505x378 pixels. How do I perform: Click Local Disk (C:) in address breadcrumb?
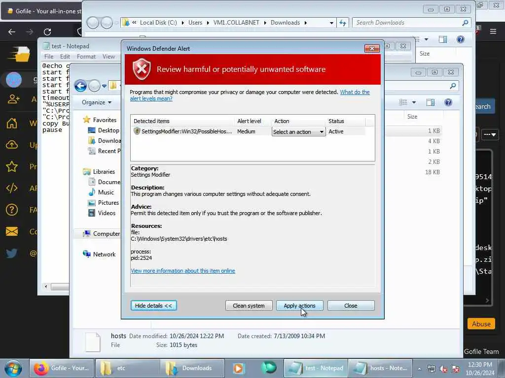(158, 23)
